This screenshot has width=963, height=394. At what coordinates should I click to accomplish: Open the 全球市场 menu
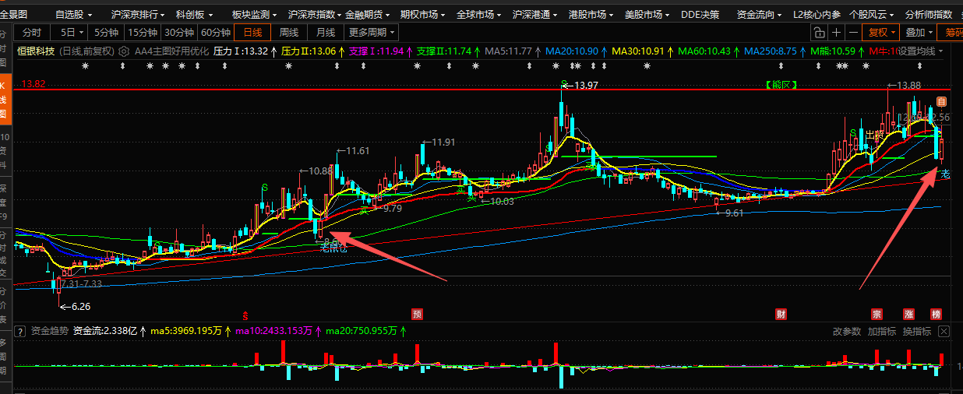[x=478, y=14]
